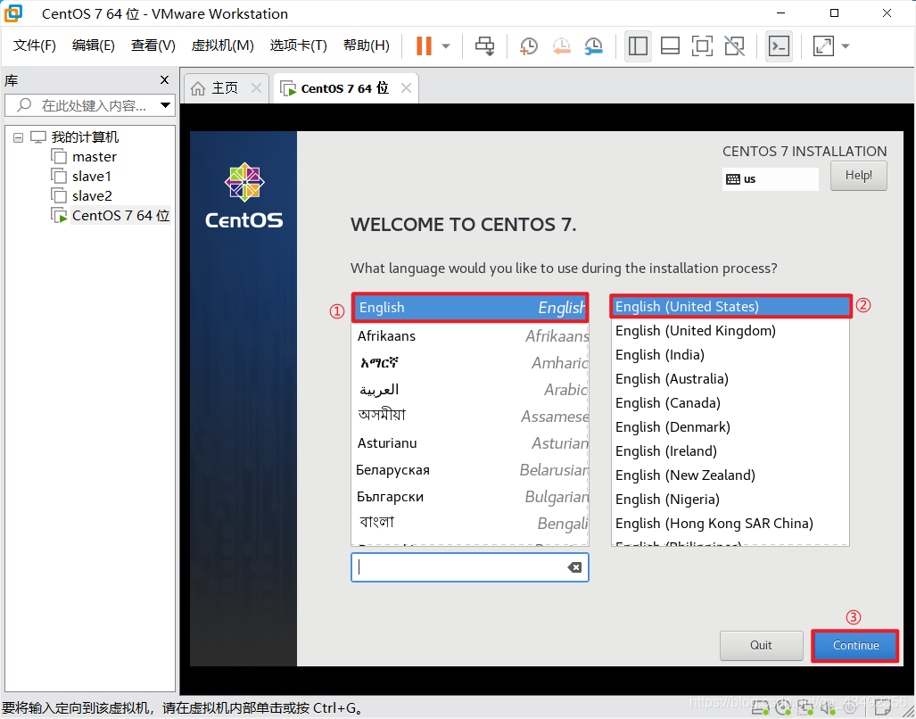Select Afrikaans in the language list
The width and height of the screenshot is (916, 719).
[x=470, y=335]
